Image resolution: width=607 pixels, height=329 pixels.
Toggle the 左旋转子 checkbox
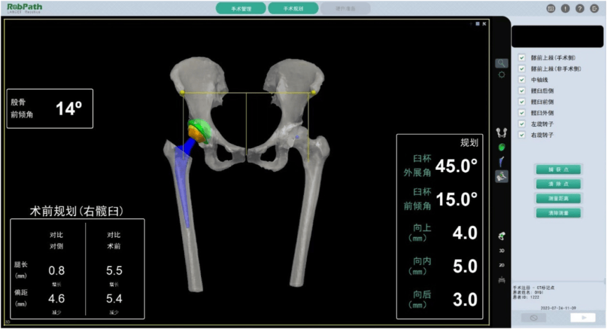[522, 124]
